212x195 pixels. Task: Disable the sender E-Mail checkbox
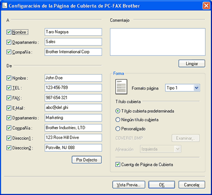(9, 108)
